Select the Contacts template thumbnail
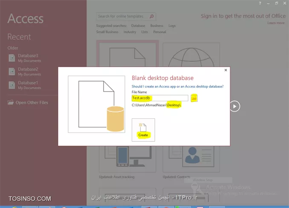The height and width of the screenshot is (208, 289). point(191,159)
